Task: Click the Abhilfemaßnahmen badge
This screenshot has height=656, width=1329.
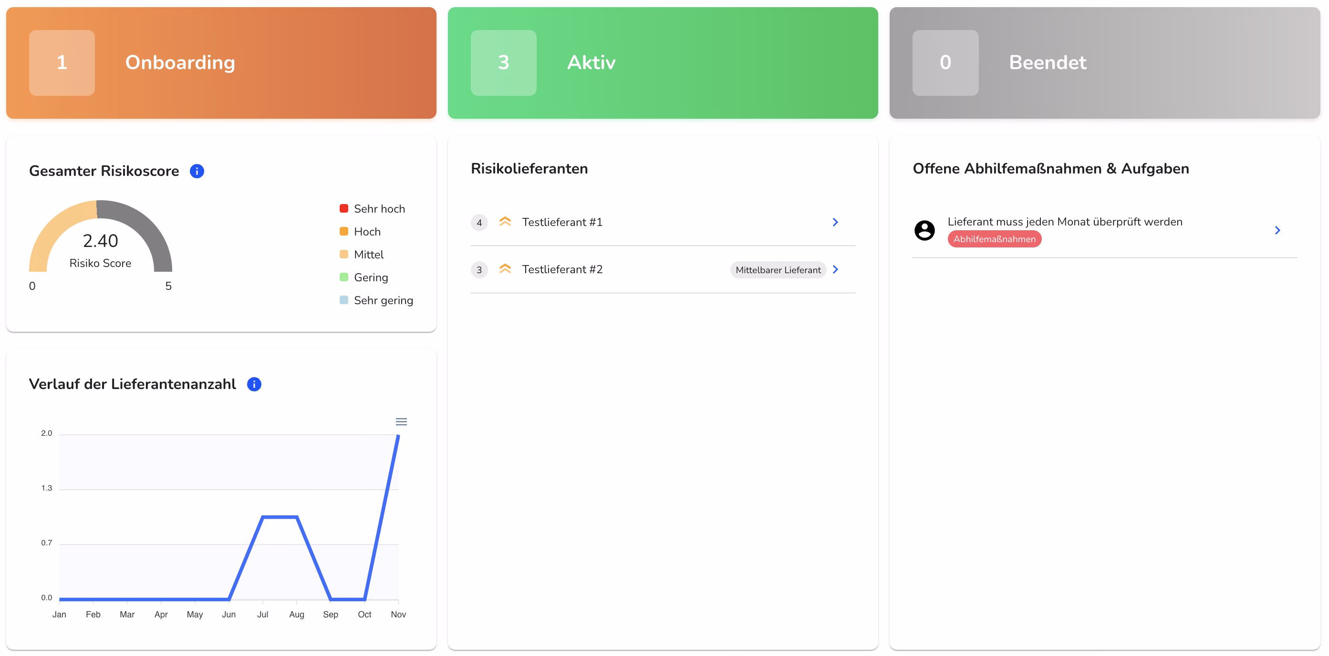Action: pyautogui.click(x=995, y=239)
